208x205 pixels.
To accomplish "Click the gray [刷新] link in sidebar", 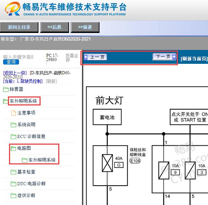I will (x=51, y=81).
